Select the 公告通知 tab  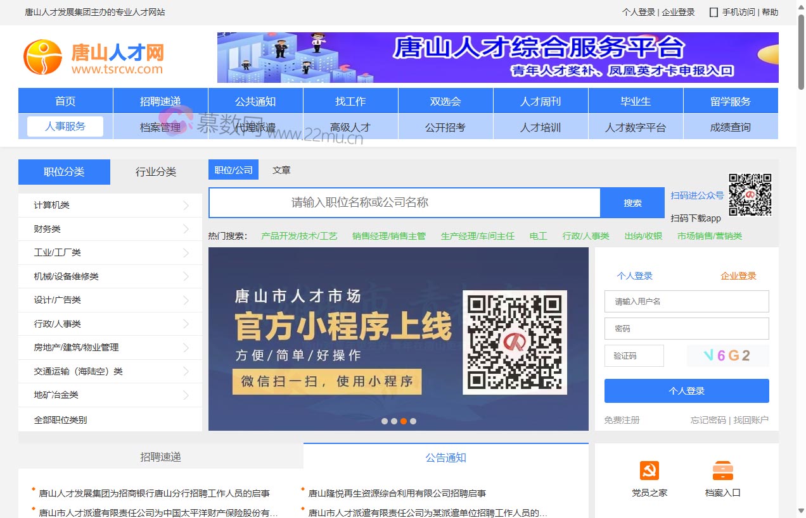click(x=445, y=457)
